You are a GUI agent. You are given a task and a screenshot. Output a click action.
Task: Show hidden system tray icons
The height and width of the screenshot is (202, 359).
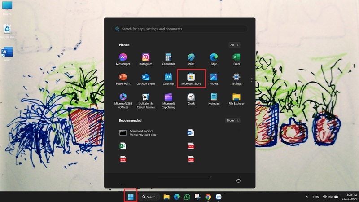click(x=307, y=197)
